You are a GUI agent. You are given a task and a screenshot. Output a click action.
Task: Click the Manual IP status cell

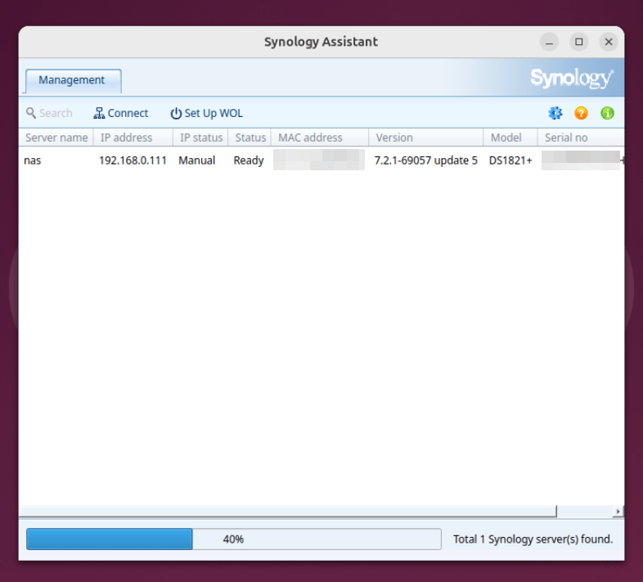coord(196,160)
